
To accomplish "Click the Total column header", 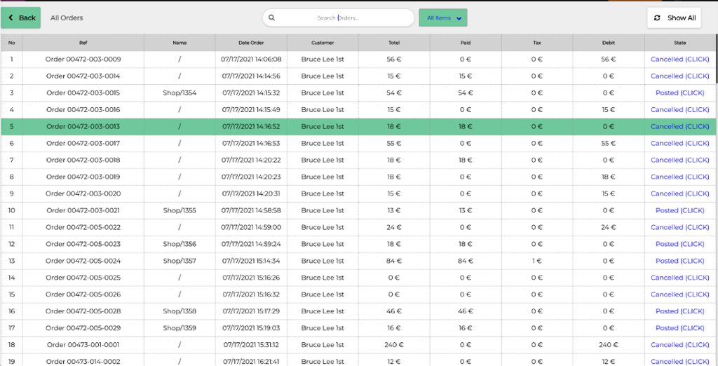I will pos(394,43).
